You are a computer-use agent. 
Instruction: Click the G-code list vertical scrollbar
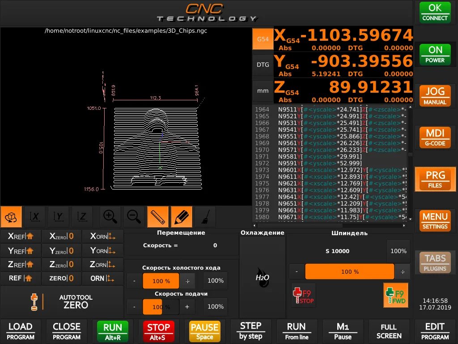[411, 162]
